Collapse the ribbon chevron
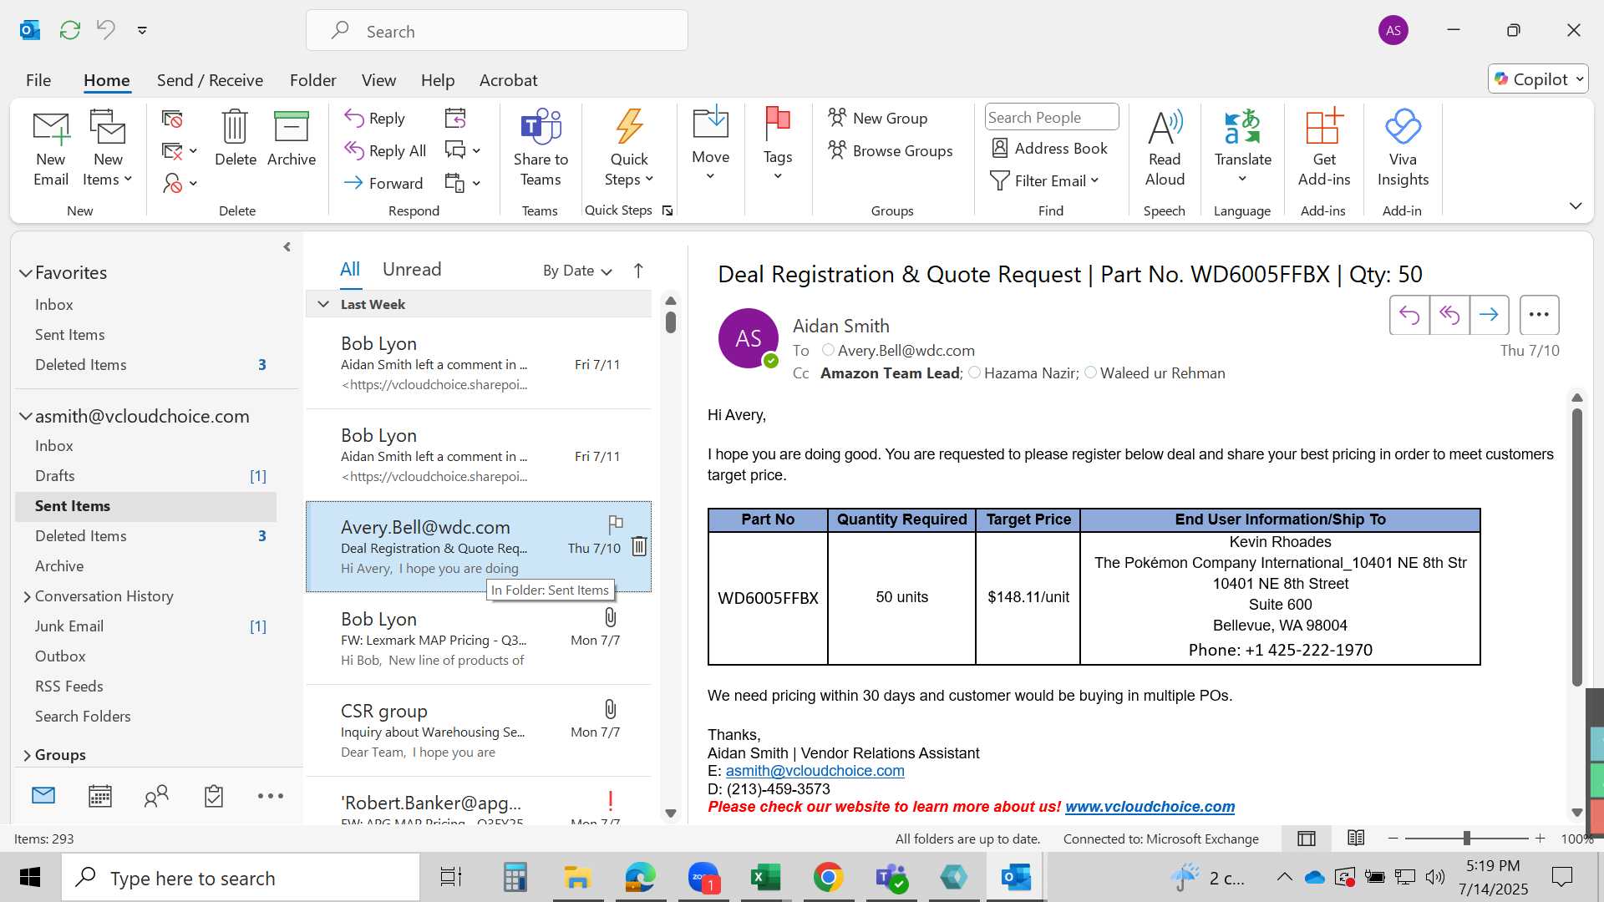This screenshot has width=1604, height=902. point(1576,205)
